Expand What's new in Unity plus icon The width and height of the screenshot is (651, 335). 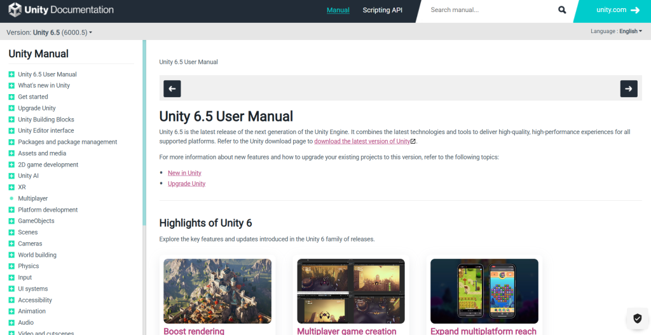pyautogui.click(x=11, y=86)
